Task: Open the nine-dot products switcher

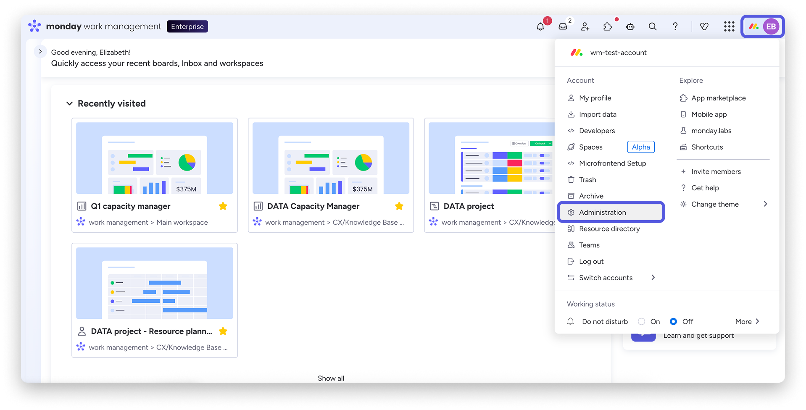Action: pyautogui.click(x=729, y=26)
